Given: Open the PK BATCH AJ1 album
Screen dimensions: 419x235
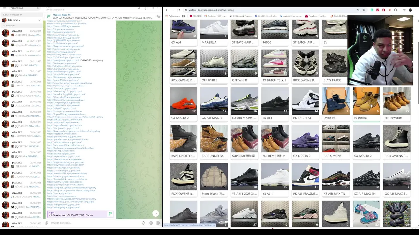Looking at the screenshot, I should tap(305, 104).
